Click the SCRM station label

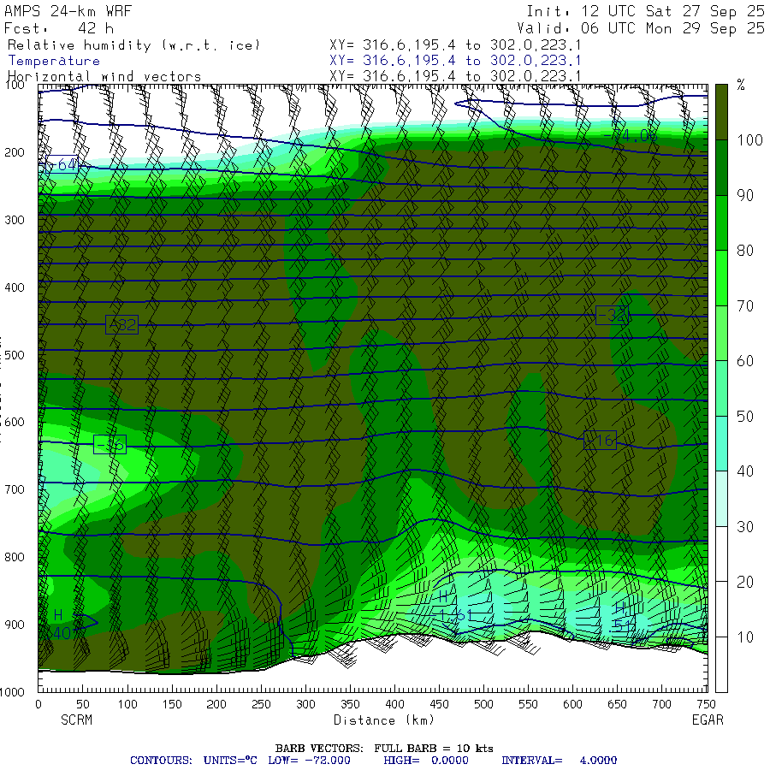click(76, 720)
